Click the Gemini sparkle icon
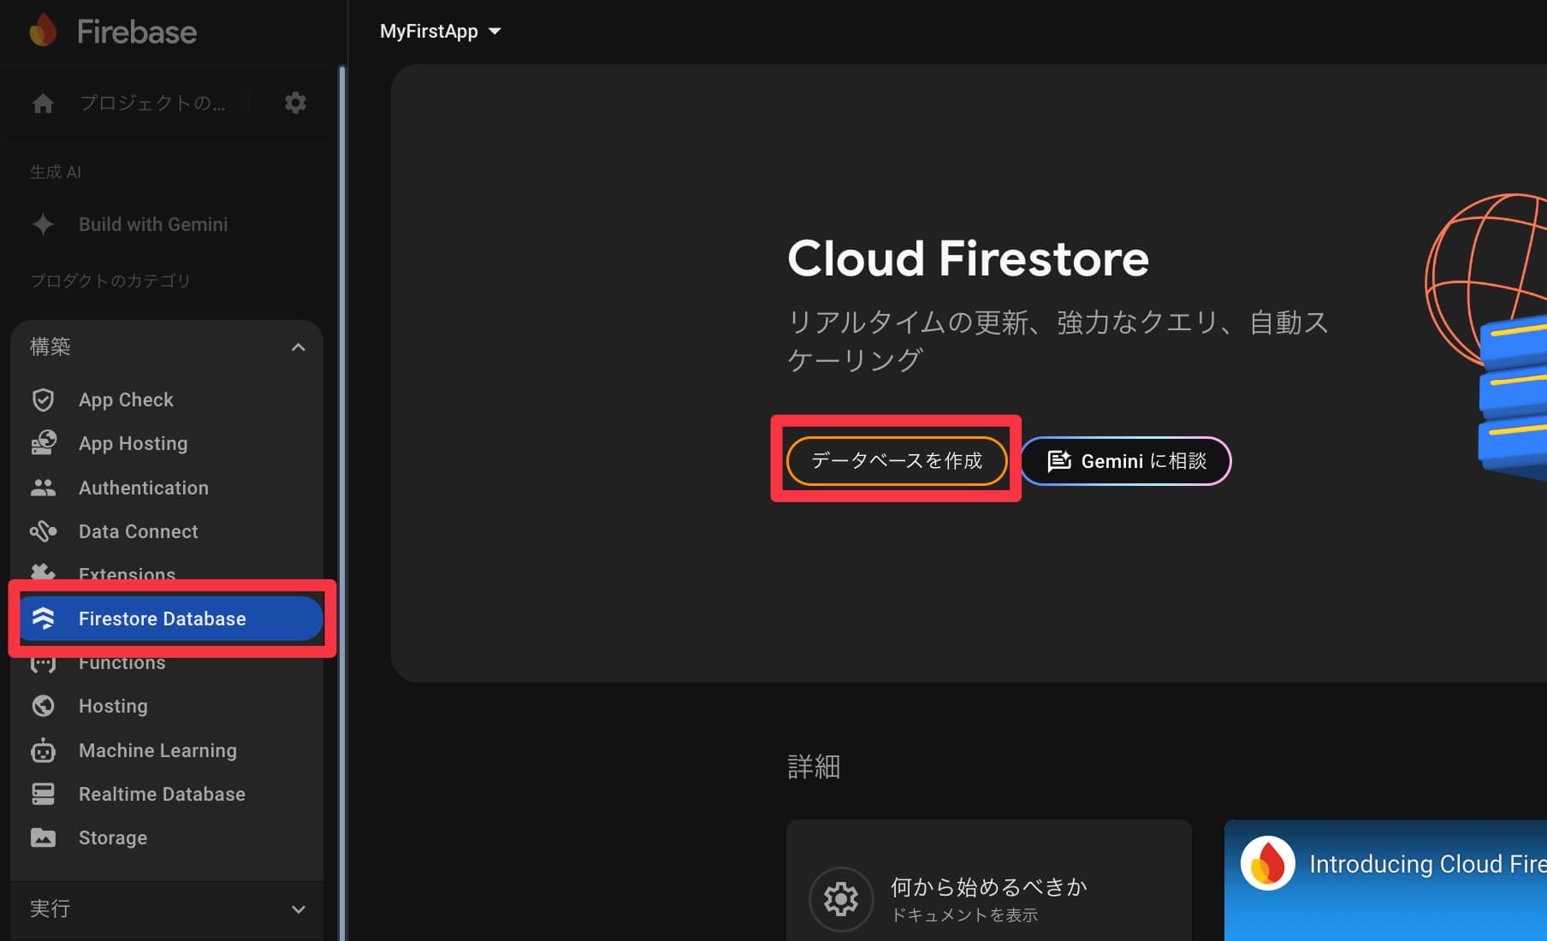This screenshot has width=1547, height=941. click(x=43, y=224)
